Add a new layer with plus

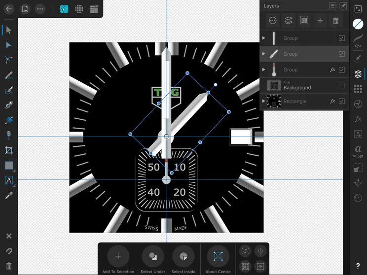point(320,21)
